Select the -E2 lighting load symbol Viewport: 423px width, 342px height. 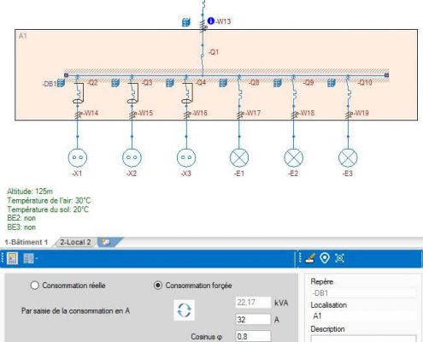coord(293,157)
